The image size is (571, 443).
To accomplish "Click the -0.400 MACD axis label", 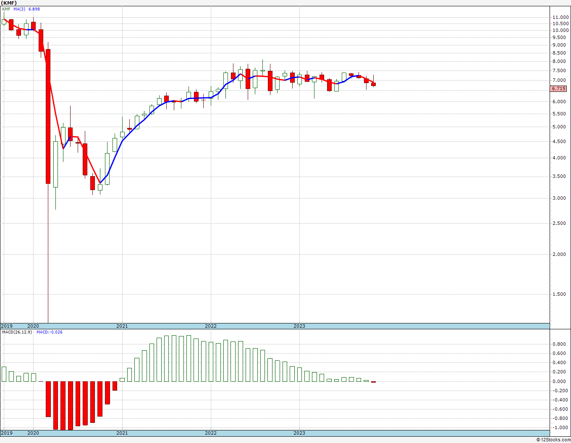I will pyautogui.click(x=560, y=400).
